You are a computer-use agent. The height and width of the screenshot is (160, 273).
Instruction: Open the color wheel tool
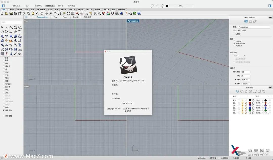click(108, 13)
